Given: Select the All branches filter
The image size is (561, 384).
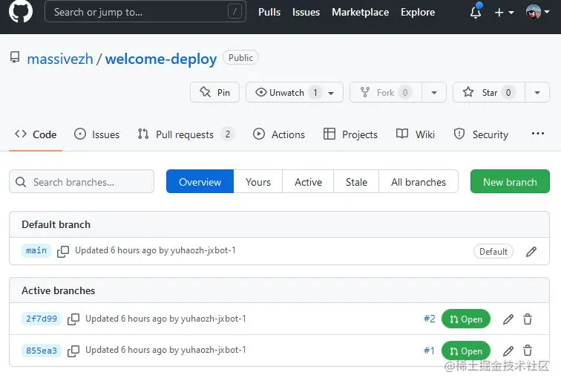Looking at the screenshot, I should coord(419,182).
